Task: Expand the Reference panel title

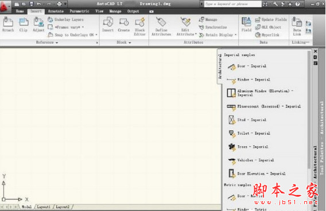Action: coord(47,43)
